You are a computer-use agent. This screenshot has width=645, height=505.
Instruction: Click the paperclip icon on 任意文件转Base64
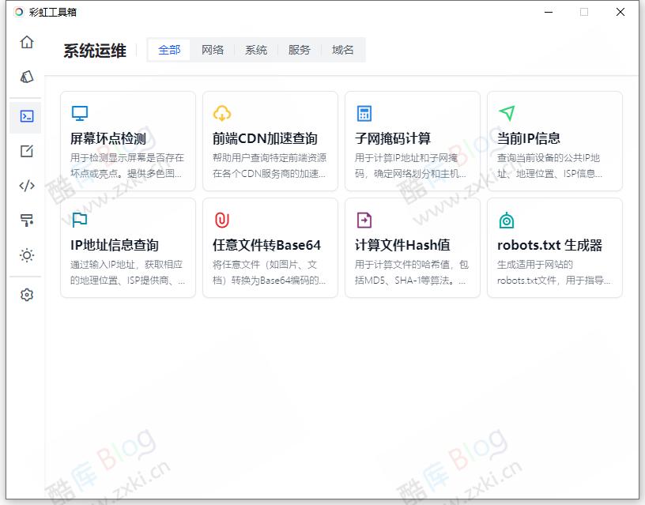[221, 219]
